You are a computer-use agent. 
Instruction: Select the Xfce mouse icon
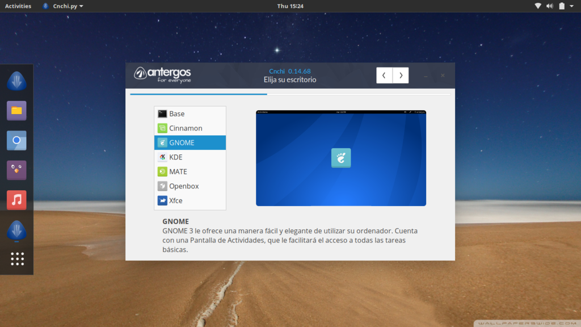162,200
